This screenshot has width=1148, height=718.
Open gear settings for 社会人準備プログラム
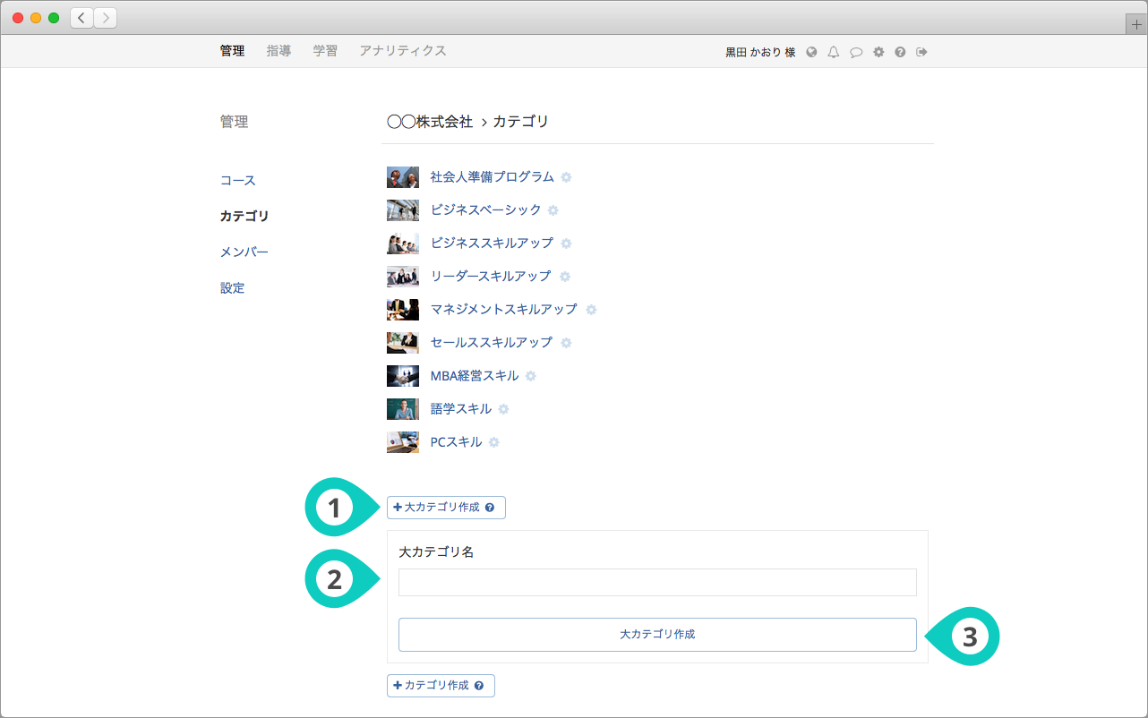click(566, 177)
